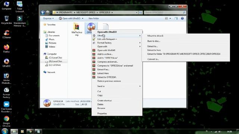Open Adobe Photoshop desktop shortcut
The width and height of the screenshot is (239, 134).
point(6,78)
